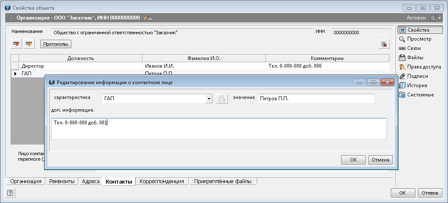
Task: Click the Протоколы button
Action: 56,44
